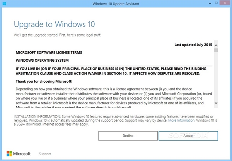Maximize the Update Assistant window
The height and width of the screenshot is (161, 232).
coord(216,3)
